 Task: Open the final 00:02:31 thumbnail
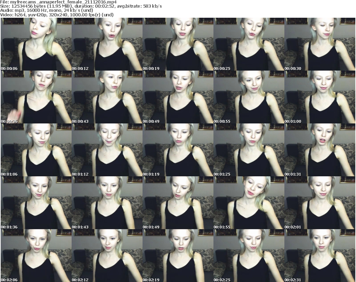click(320, 256)
